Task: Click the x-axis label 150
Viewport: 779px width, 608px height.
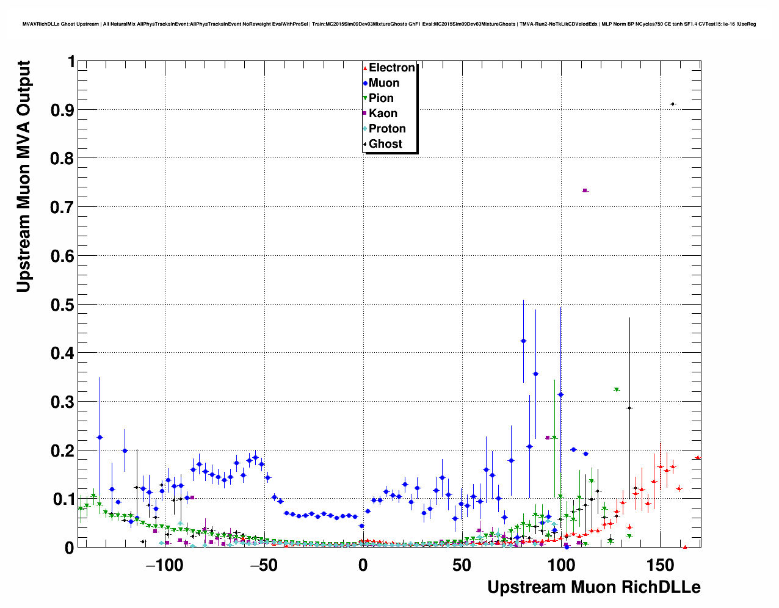Action: 661,565
